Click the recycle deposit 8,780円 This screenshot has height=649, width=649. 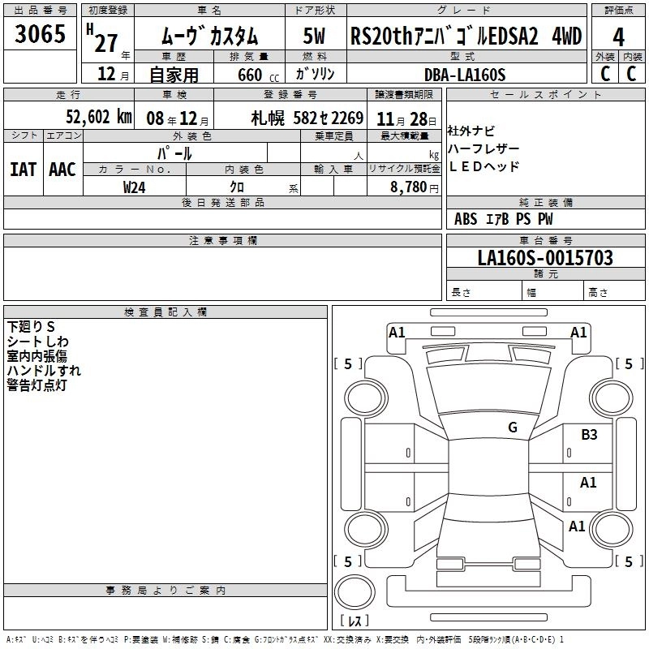415,187
